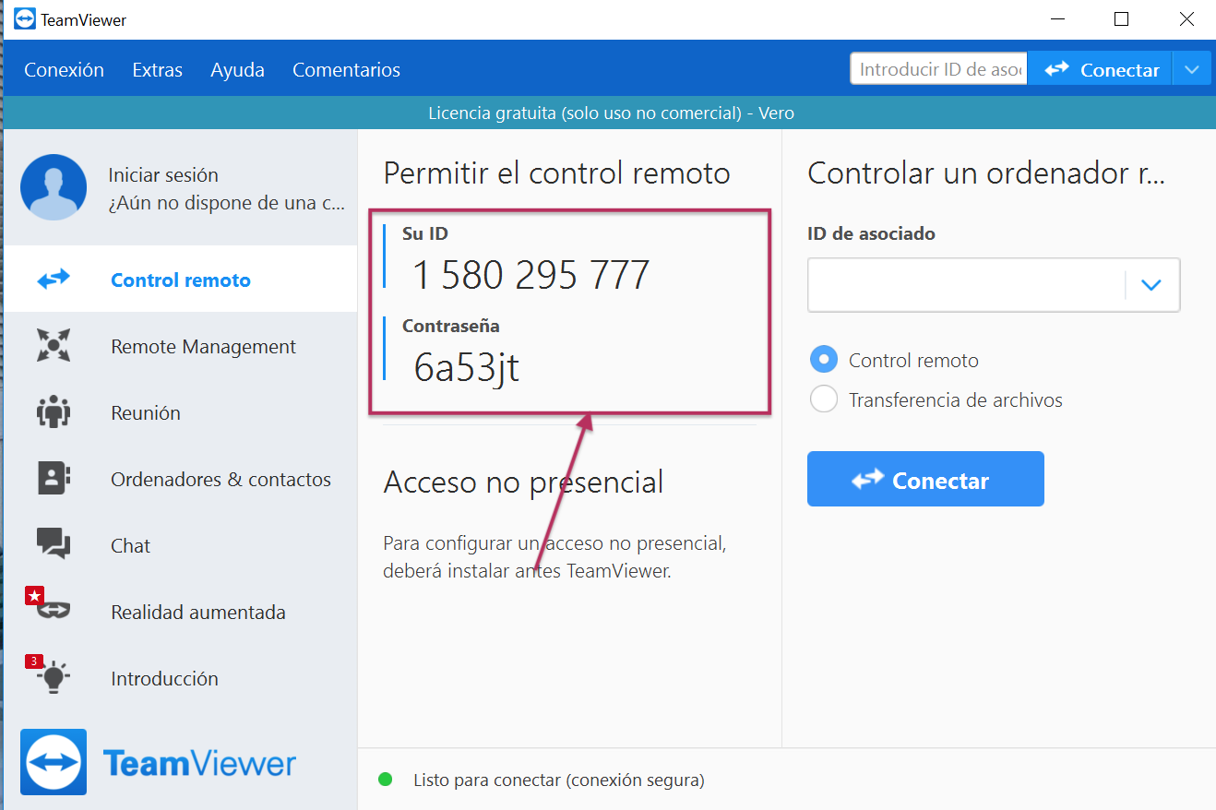Expand the ID de asociado dropdown
Image resolution: width=1216 pixels, height=810 pixels.
tap(1150, 284)
